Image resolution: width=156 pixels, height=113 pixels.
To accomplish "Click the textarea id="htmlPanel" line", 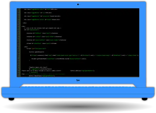I will pyautogui.click(x=42, y=33).
